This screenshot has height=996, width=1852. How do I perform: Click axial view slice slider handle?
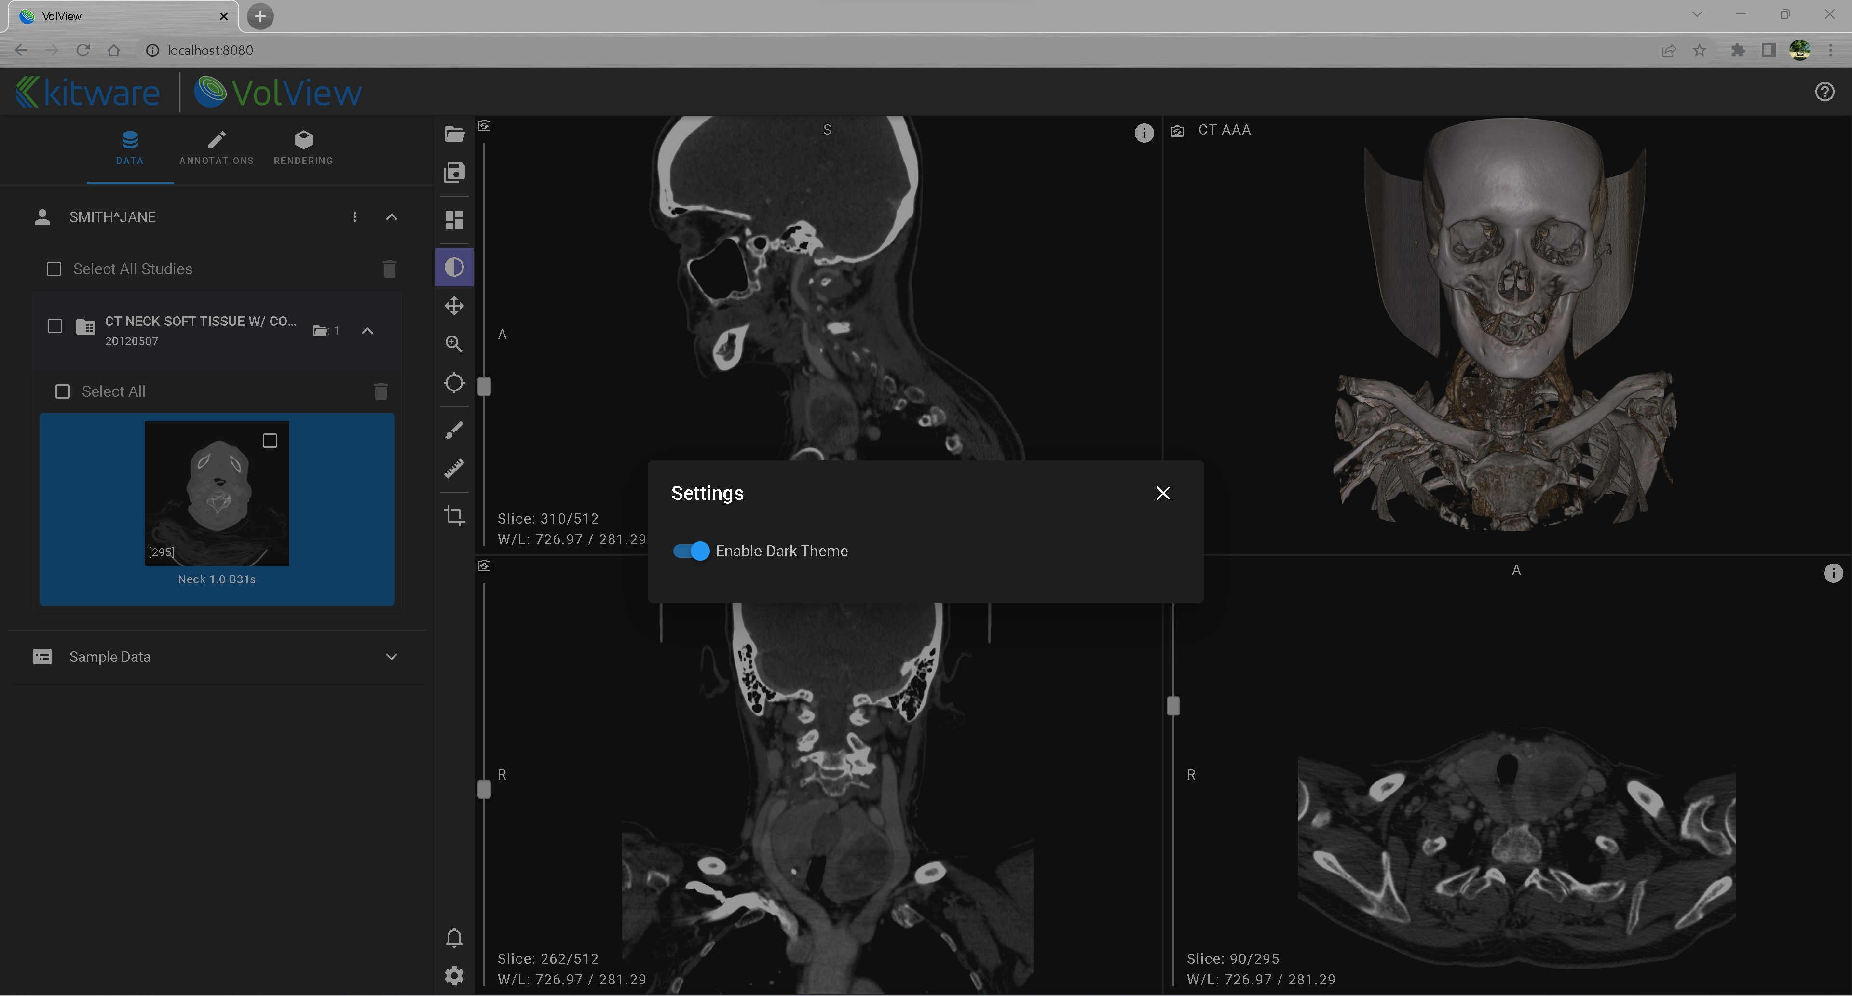(1173, 706)
